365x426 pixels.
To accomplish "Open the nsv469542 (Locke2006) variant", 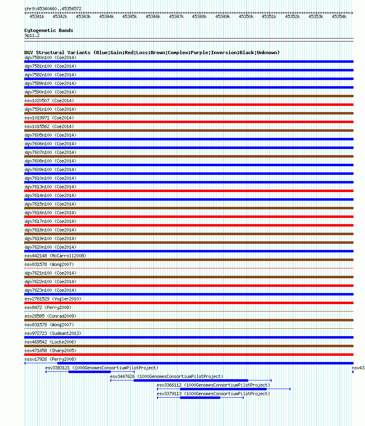I will pos(50,342).
